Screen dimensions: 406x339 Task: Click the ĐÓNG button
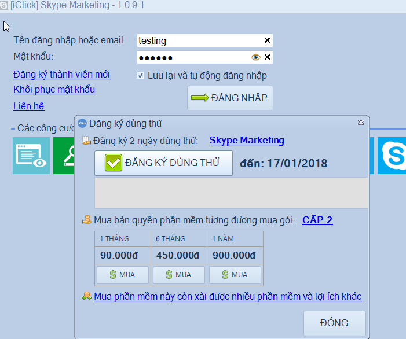point(335,323)
